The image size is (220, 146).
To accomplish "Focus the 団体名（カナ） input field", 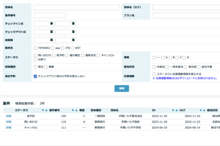I will pyautogui.click(x=186, y=7).
